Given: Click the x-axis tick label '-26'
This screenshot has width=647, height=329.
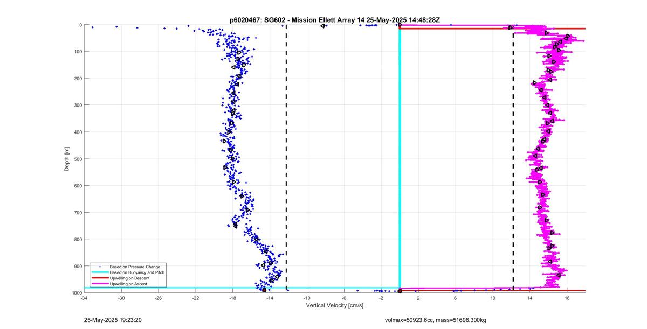Looking at the screenshot, I should tap(159, 298).
